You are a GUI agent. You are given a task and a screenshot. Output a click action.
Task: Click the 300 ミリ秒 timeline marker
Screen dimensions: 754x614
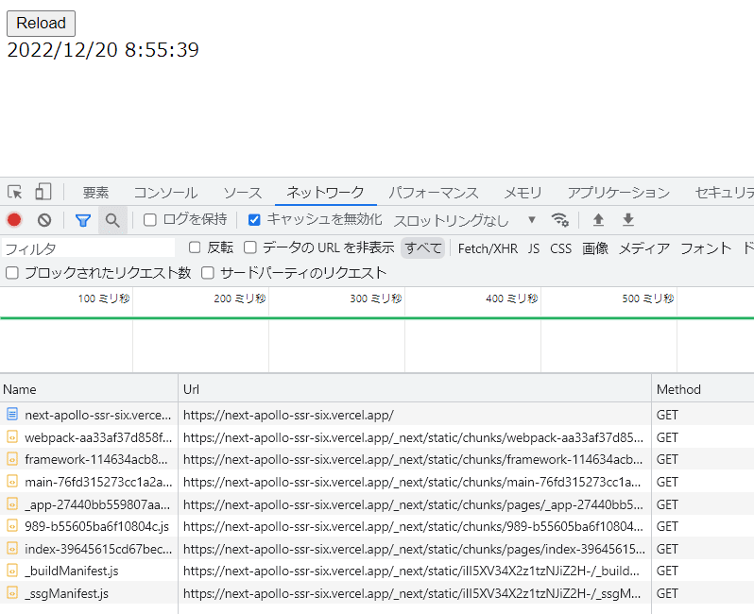click(375, 298)
